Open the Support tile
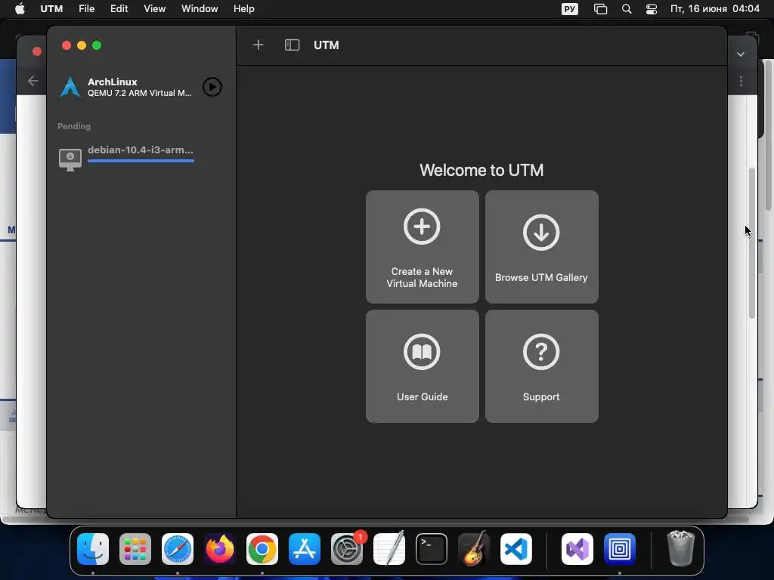 coord(541,366)
